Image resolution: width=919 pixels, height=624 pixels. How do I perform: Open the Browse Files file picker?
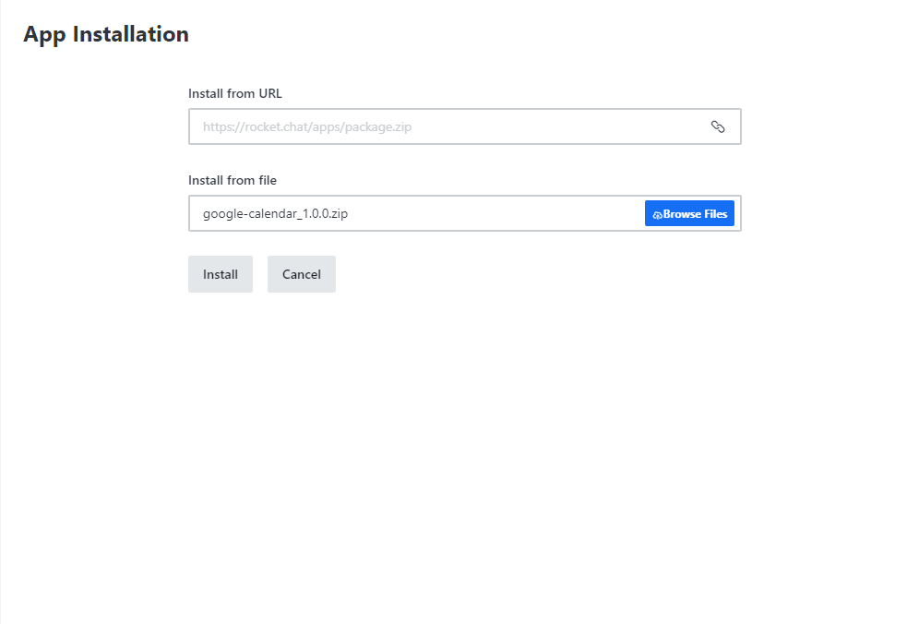[x=689, y=213]
